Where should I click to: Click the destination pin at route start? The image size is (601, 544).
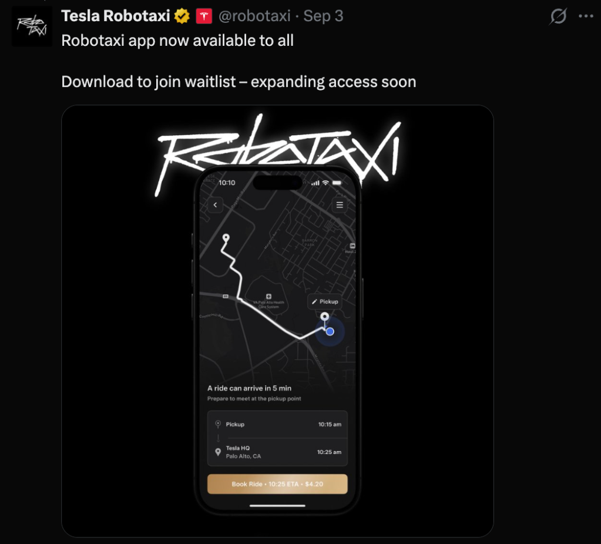[x=226, y=239]
